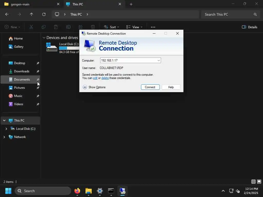Click the Share toolbar icon
263x197 pixels.
81,27
